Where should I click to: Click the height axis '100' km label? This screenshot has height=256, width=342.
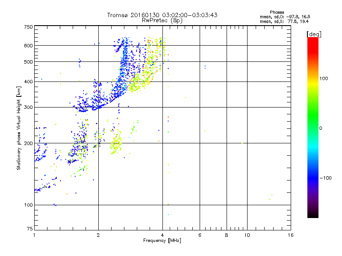pos(28,205)
